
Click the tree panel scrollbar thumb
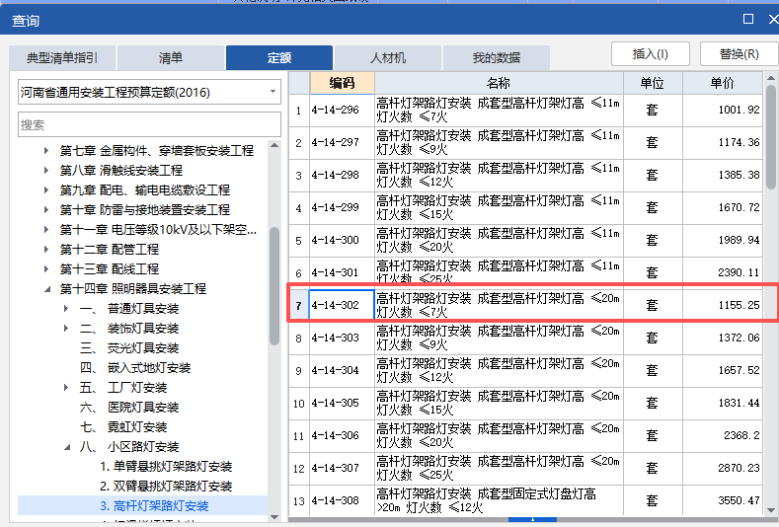[x=274, y=286]
